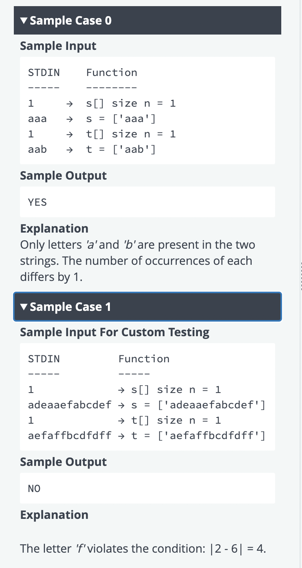This screenshot has width=302, height=568.
Task: Click the adeaaefabcdef input string
Action: pyautogui.click(x=70, y=405)
